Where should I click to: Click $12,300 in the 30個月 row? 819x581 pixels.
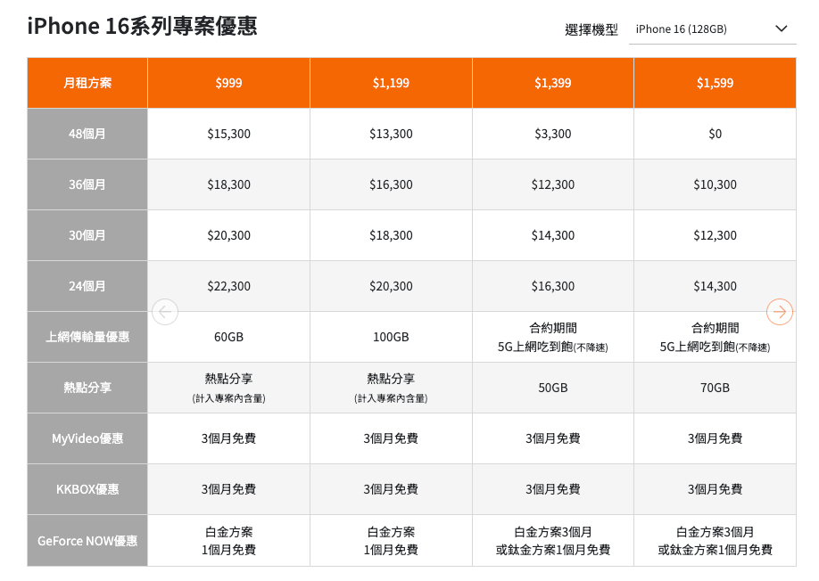point(715,235)
